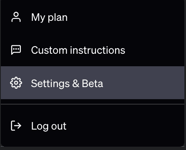Click the person icon beside My plan
Viewport: 186px width, 150px height.
pos(16,17)
